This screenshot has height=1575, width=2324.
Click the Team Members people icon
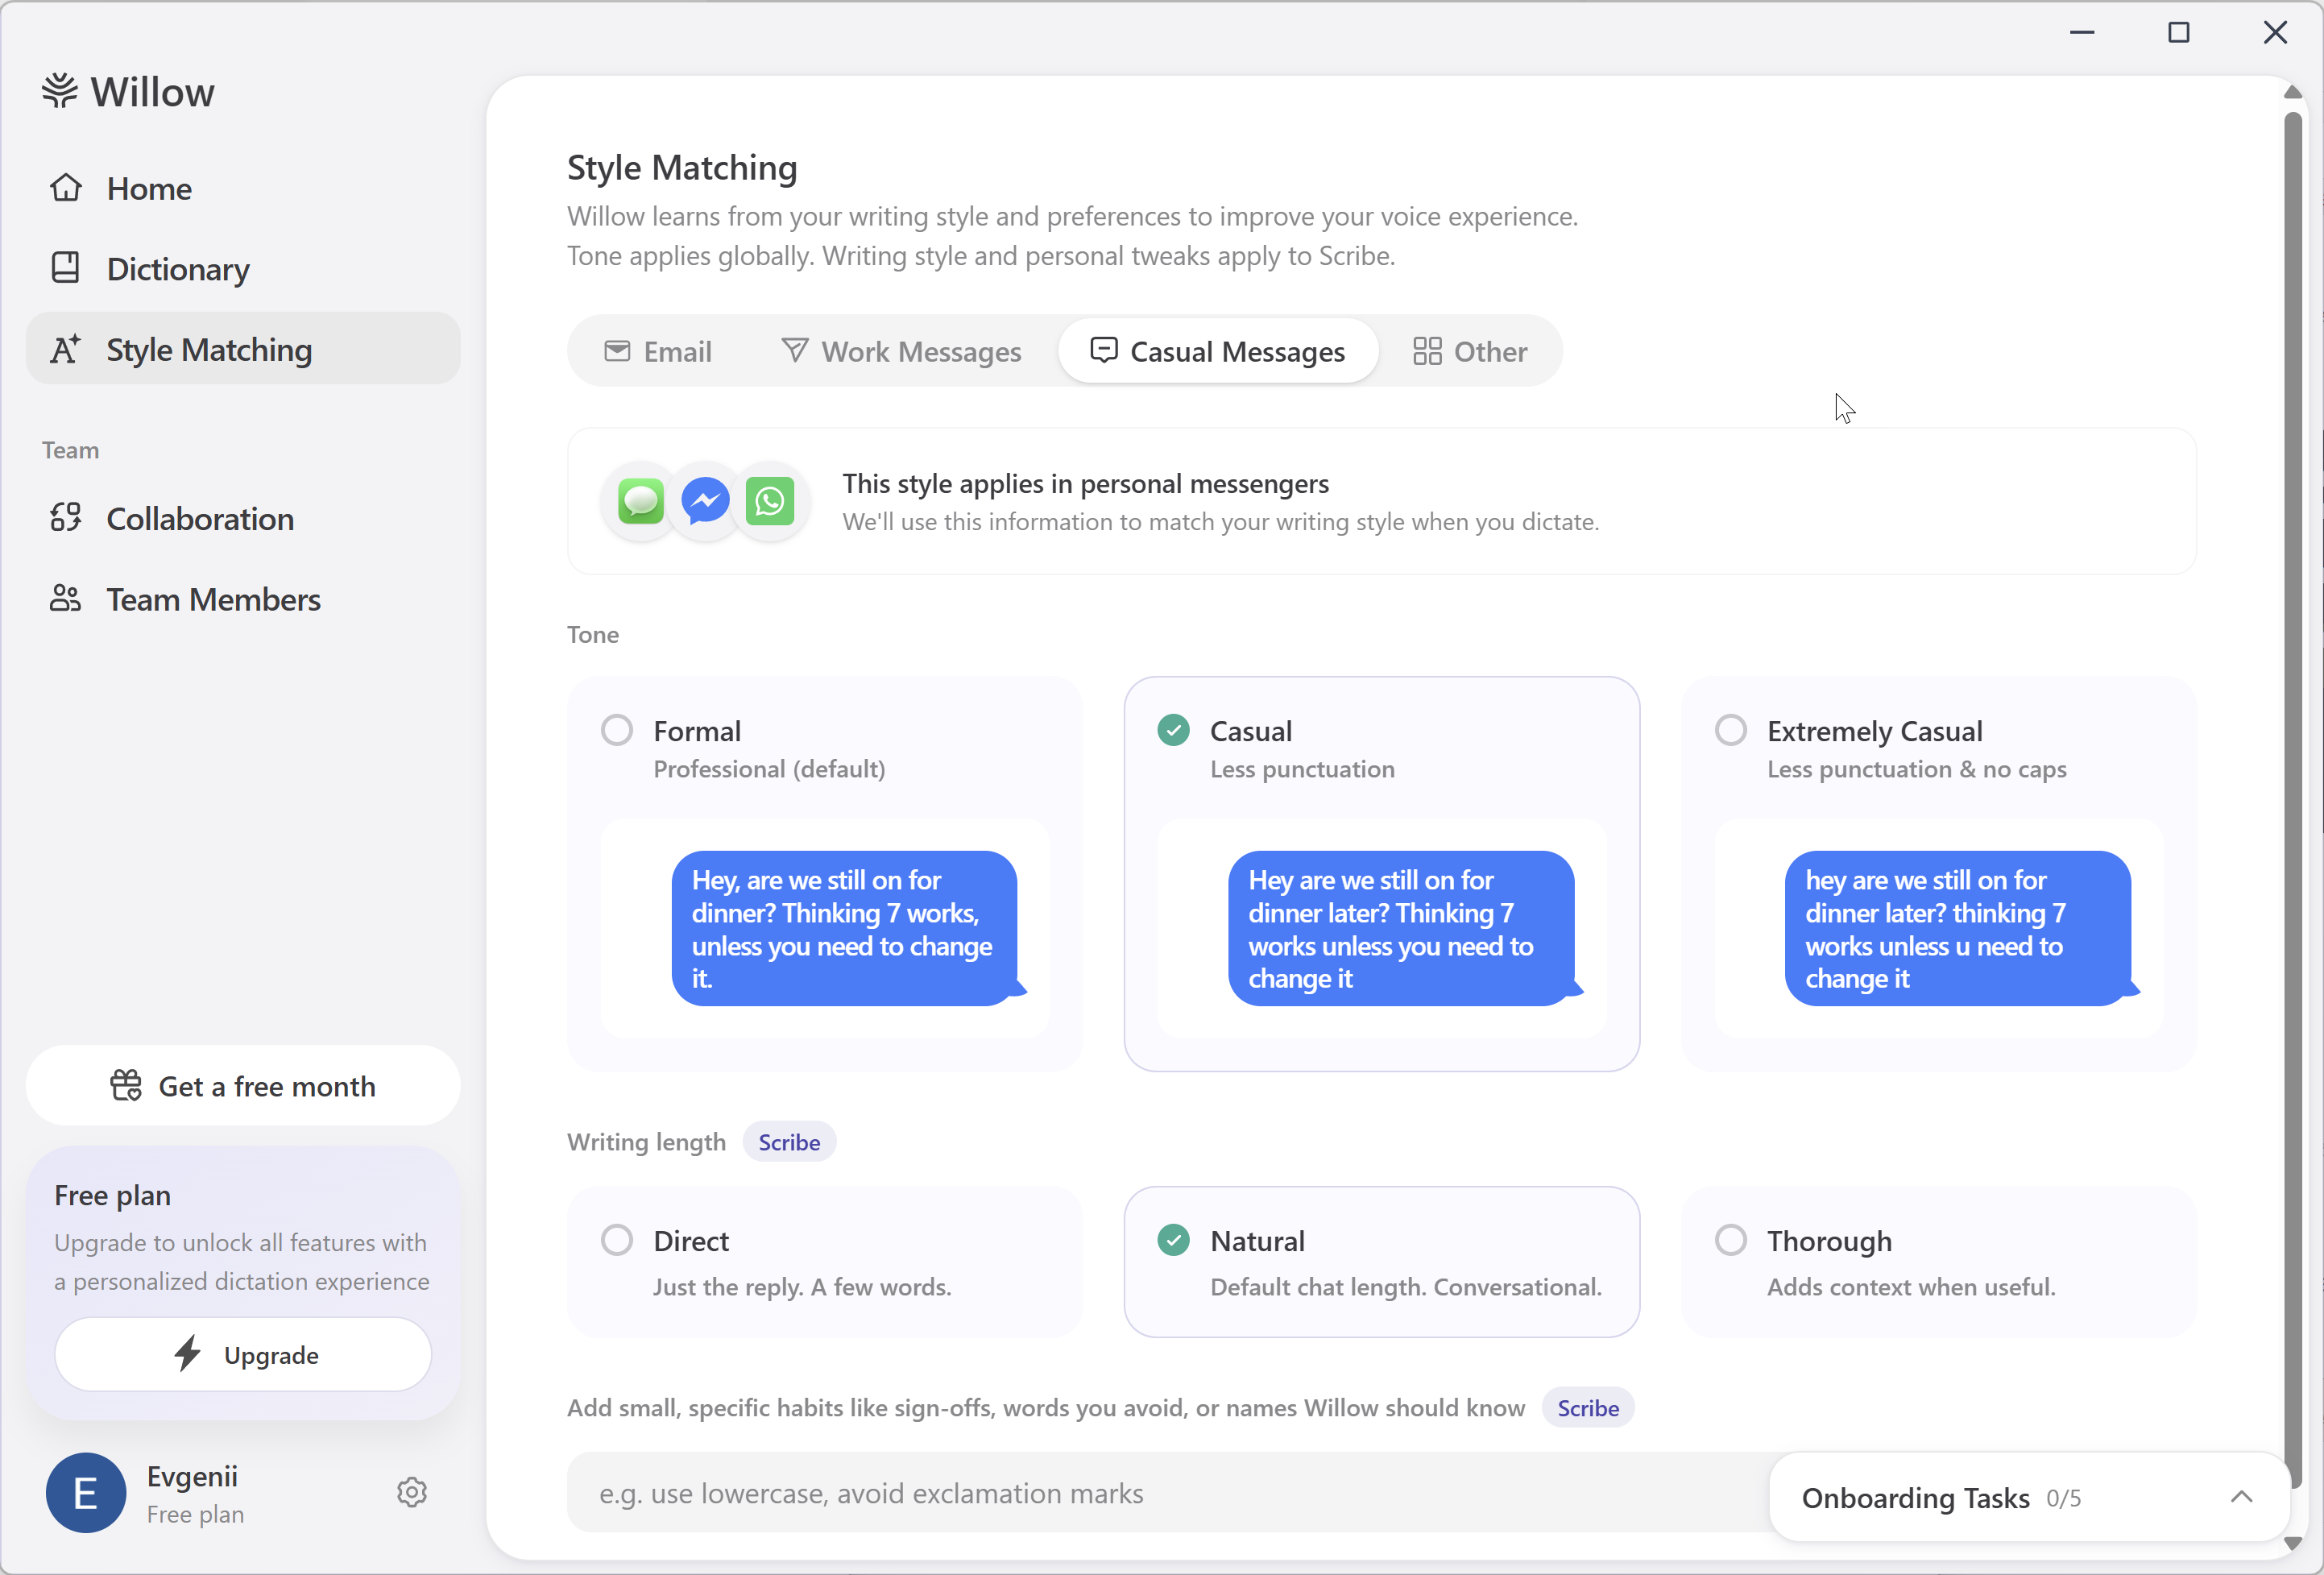click(66, 598)
